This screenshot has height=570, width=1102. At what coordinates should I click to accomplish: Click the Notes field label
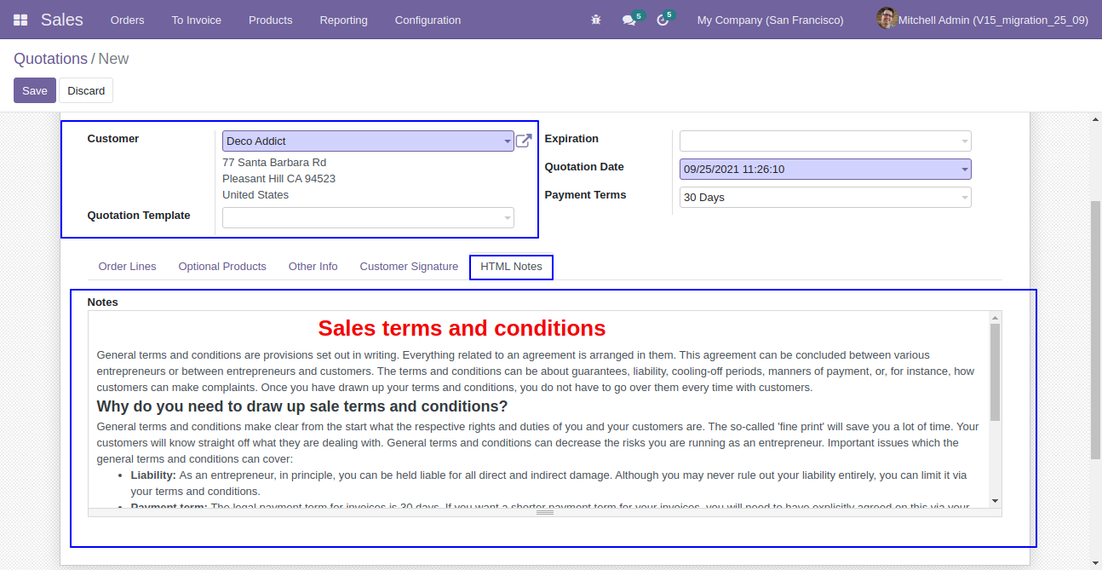[103, 302]
